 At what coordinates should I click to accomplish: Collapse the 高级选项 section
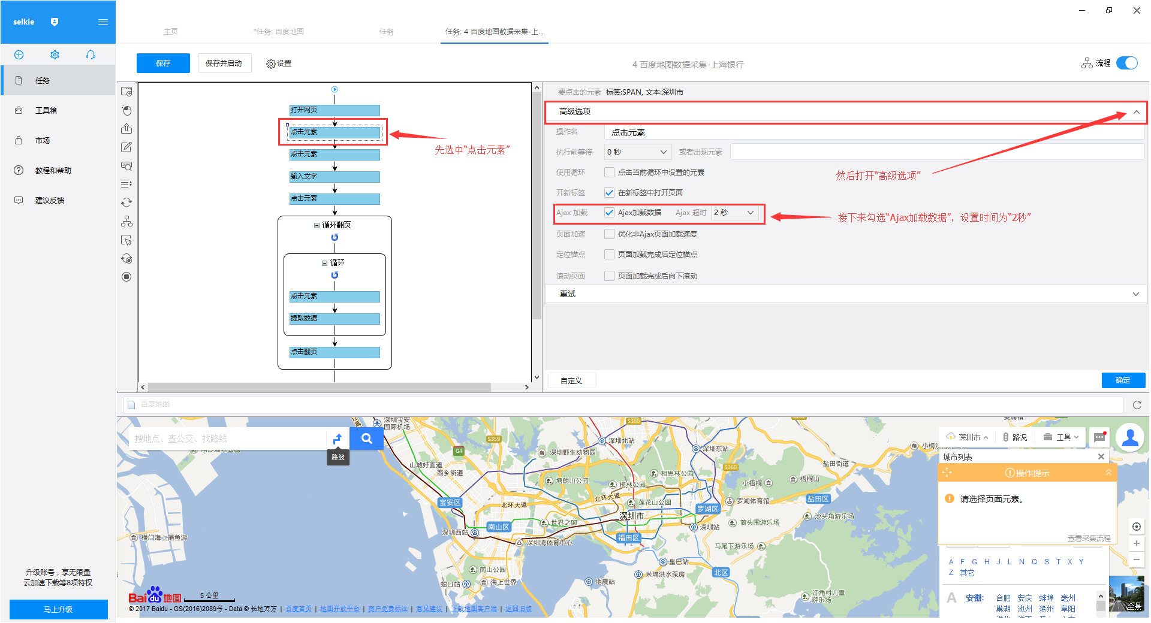[x=1136, y=112]
